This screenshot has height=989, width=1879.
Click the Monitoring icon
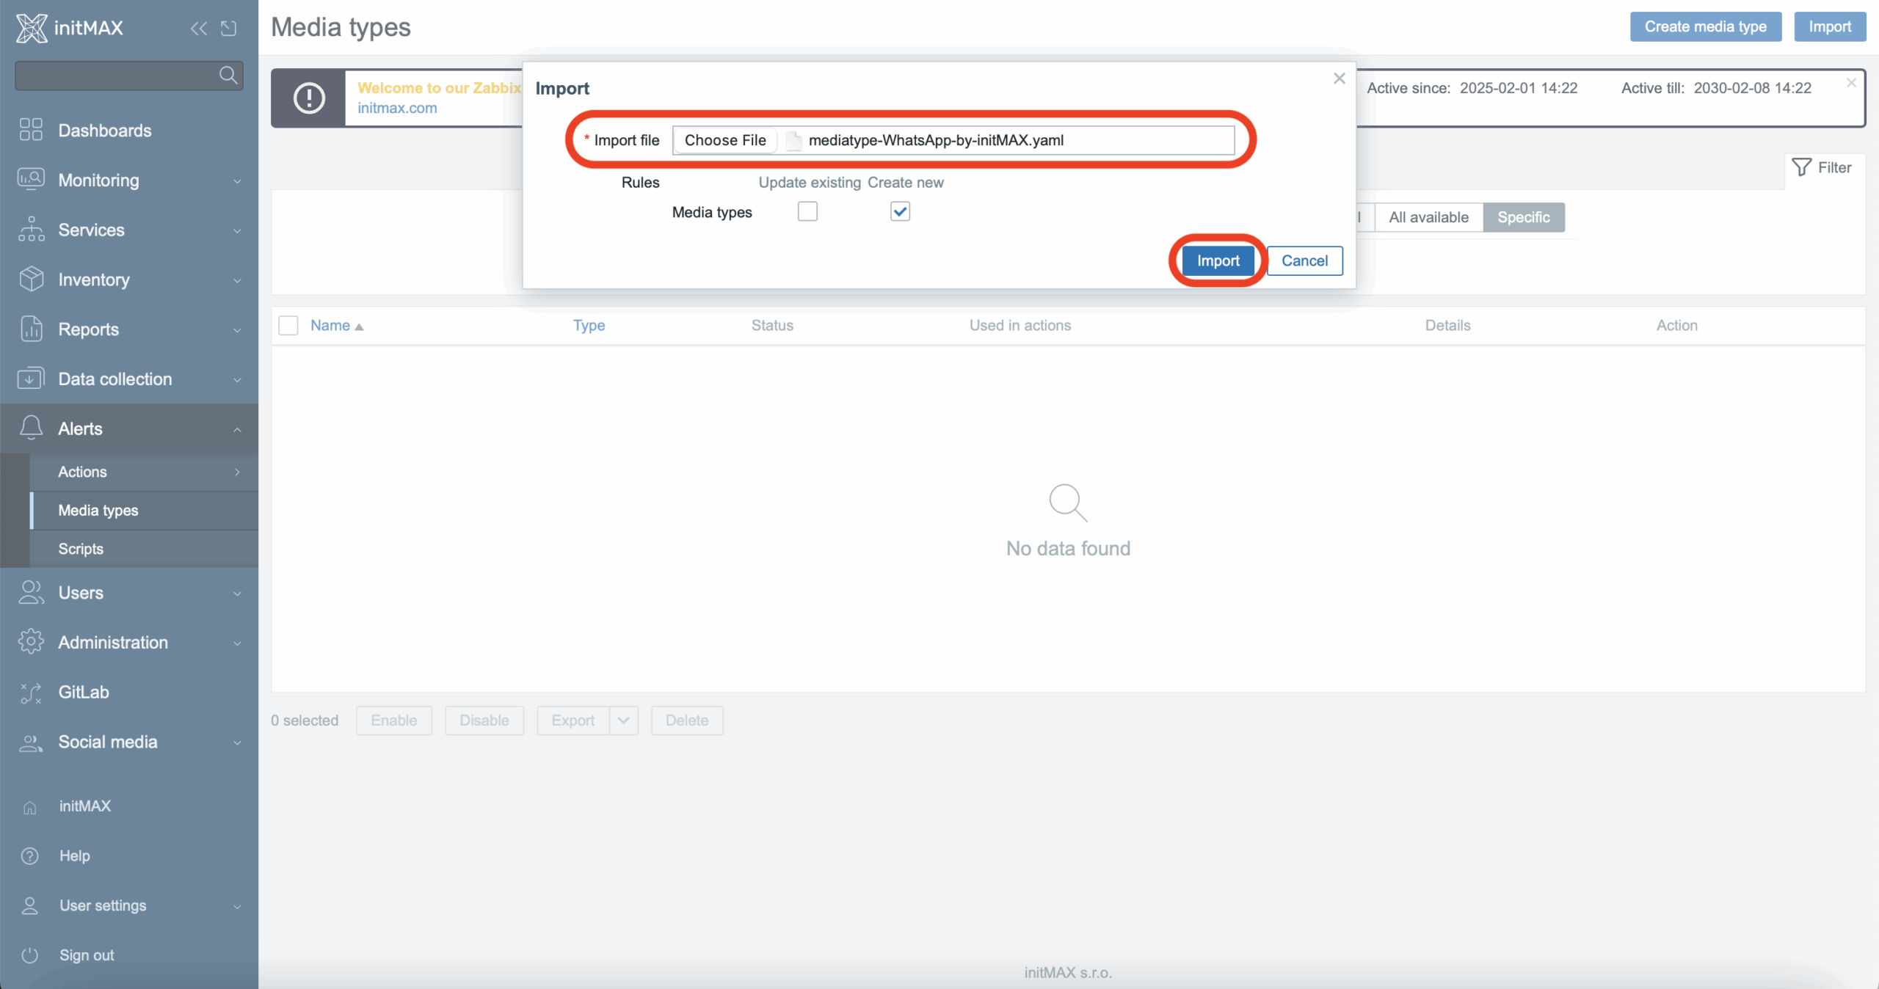[x=31, y=180]
